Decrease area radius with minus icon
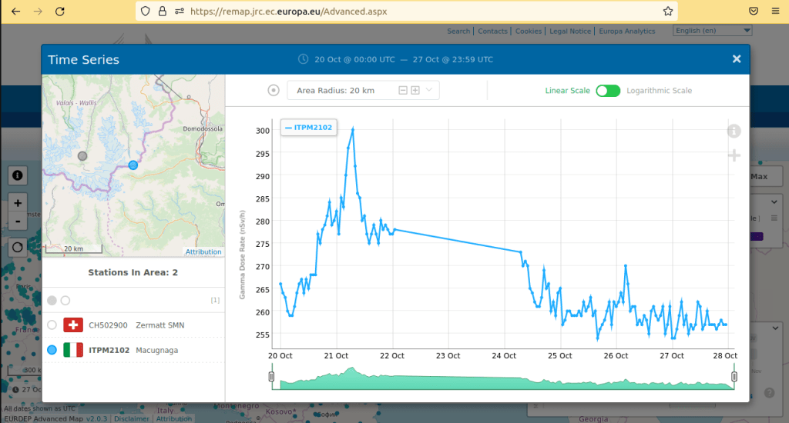 click(402, 91)
